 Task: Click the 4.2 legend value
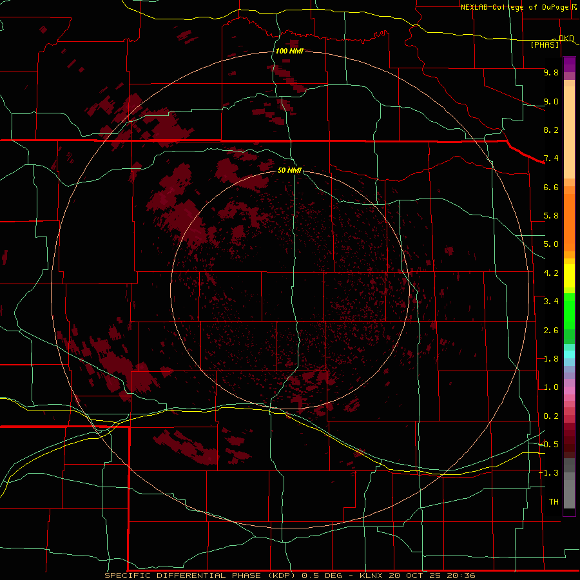tap(551, 273)
